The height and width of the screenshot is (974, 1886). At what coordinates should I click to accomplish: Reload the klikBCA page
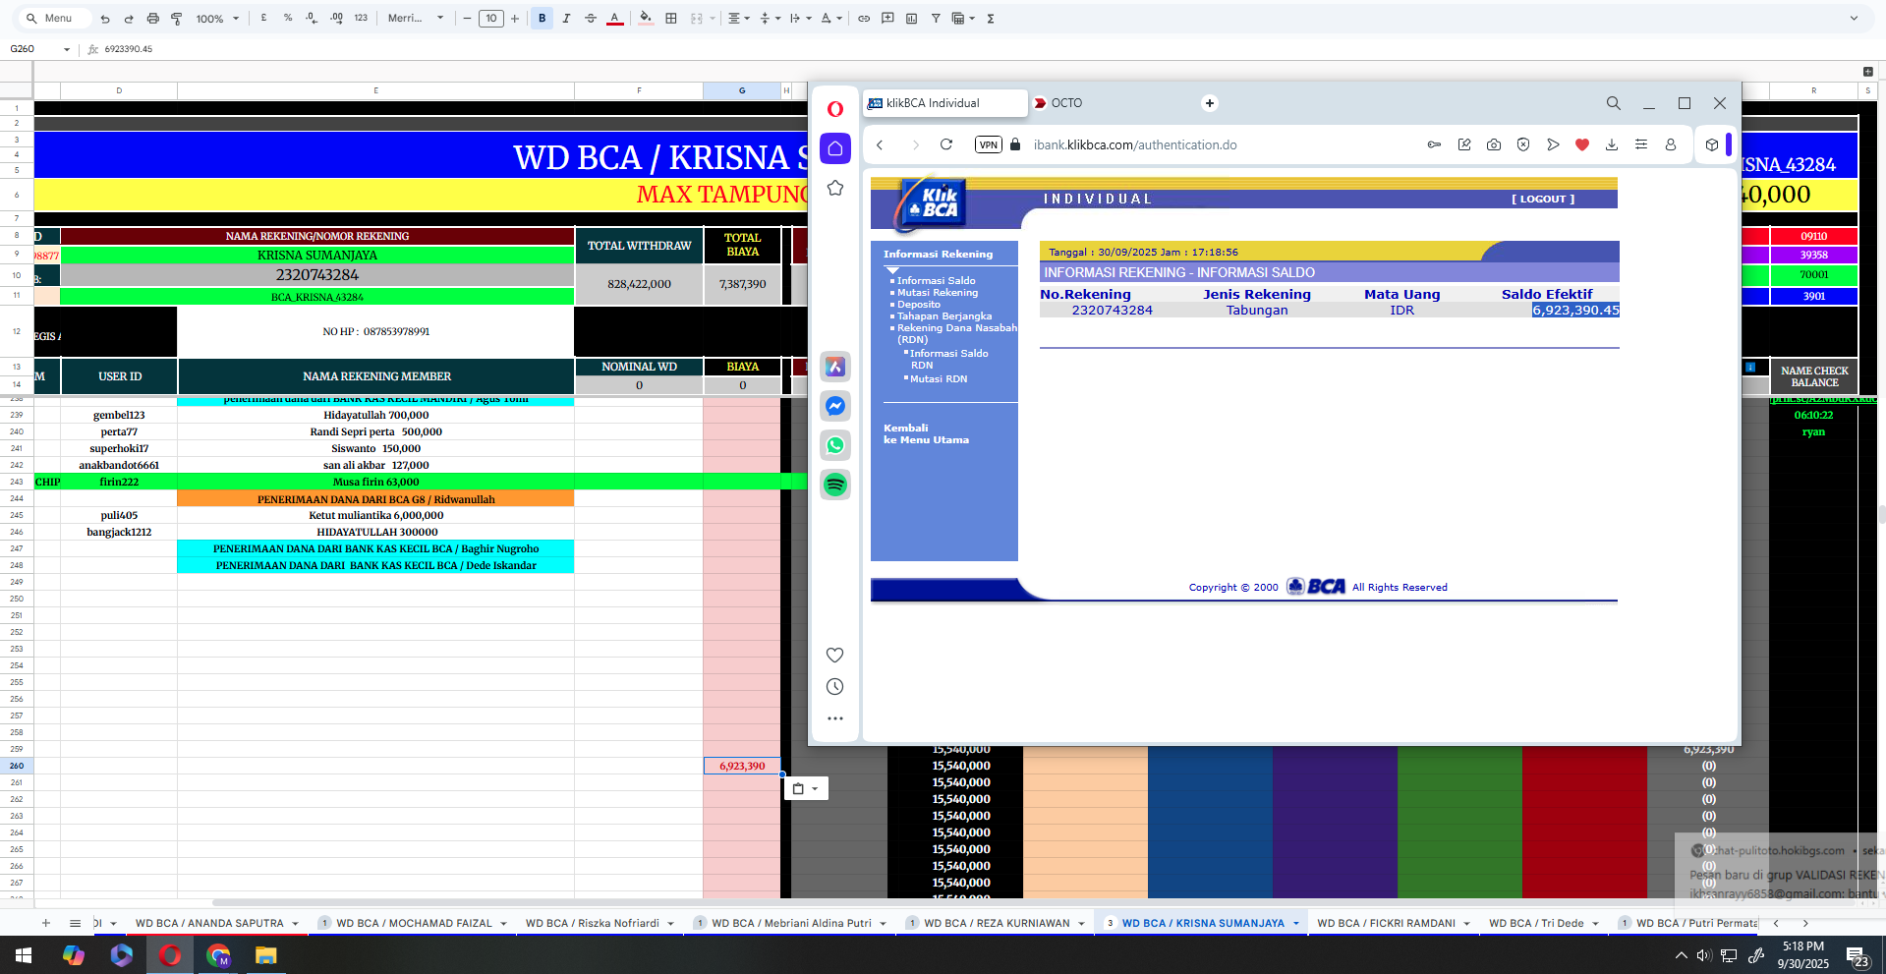point(946,144)
